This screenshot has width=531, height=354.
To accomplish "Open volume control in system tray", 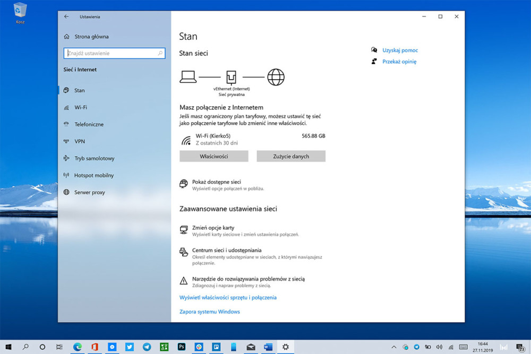I will pyautogui.click(x=439, y=347).
